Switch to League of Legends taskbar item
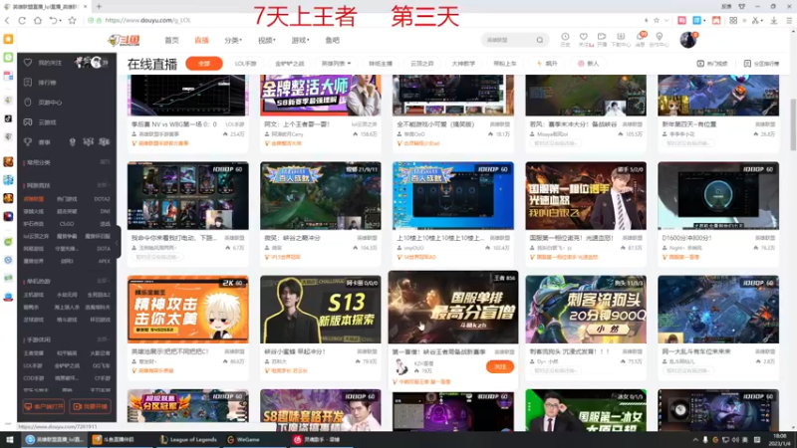This screenshot has height=448, width=797. (x=188, y=440)
